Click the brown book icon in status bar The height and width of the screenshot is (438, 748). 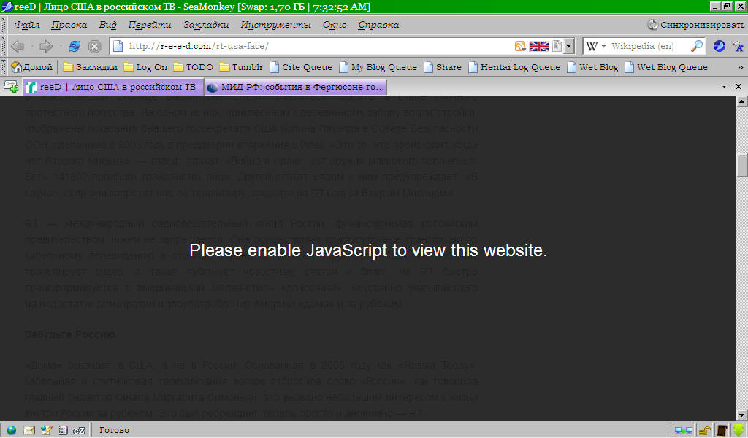(x=721, y=431)
